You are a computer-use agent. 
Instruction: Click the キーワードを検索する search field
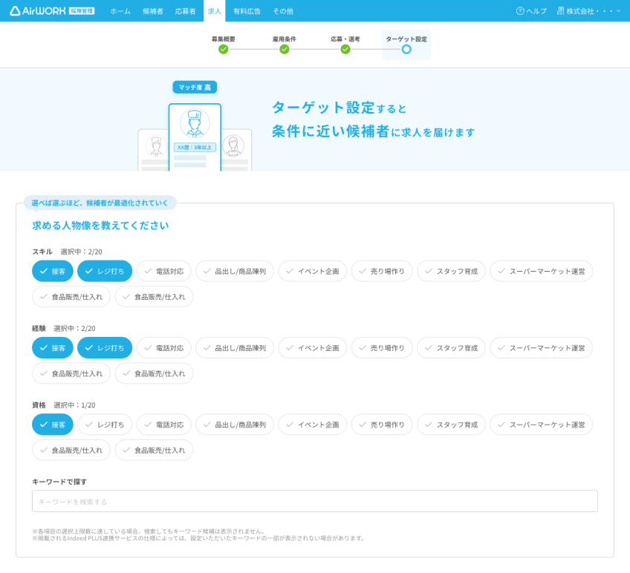tap(315, 501)
